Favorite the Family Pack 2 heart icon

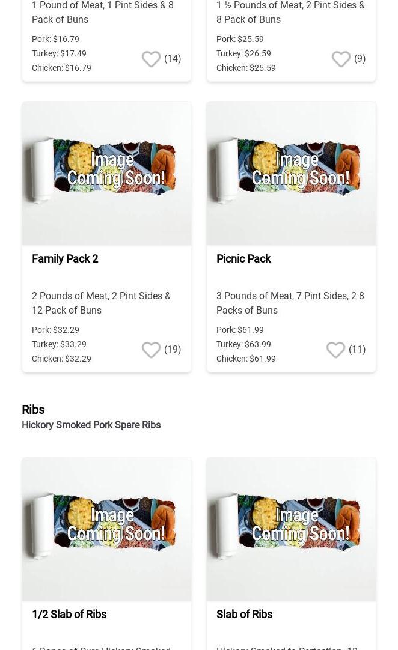point(151,350)
